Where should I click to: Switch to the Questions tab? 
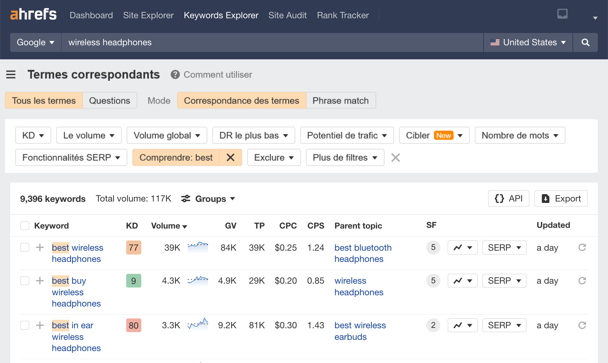click(x=110, y=100)
